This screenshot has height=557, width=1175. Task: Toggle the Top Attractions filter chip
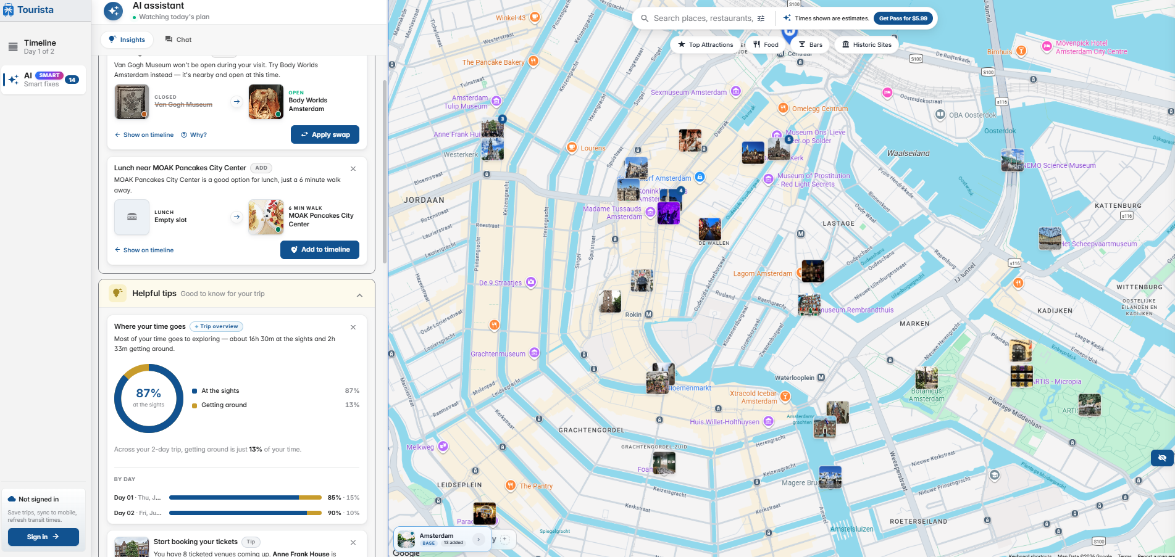(x=705, y=44)
